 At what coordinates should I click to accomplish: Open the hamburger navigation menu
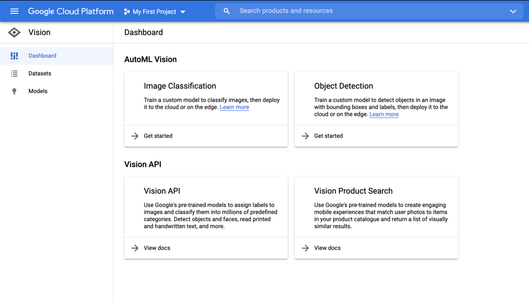click(x=14, y=11)
